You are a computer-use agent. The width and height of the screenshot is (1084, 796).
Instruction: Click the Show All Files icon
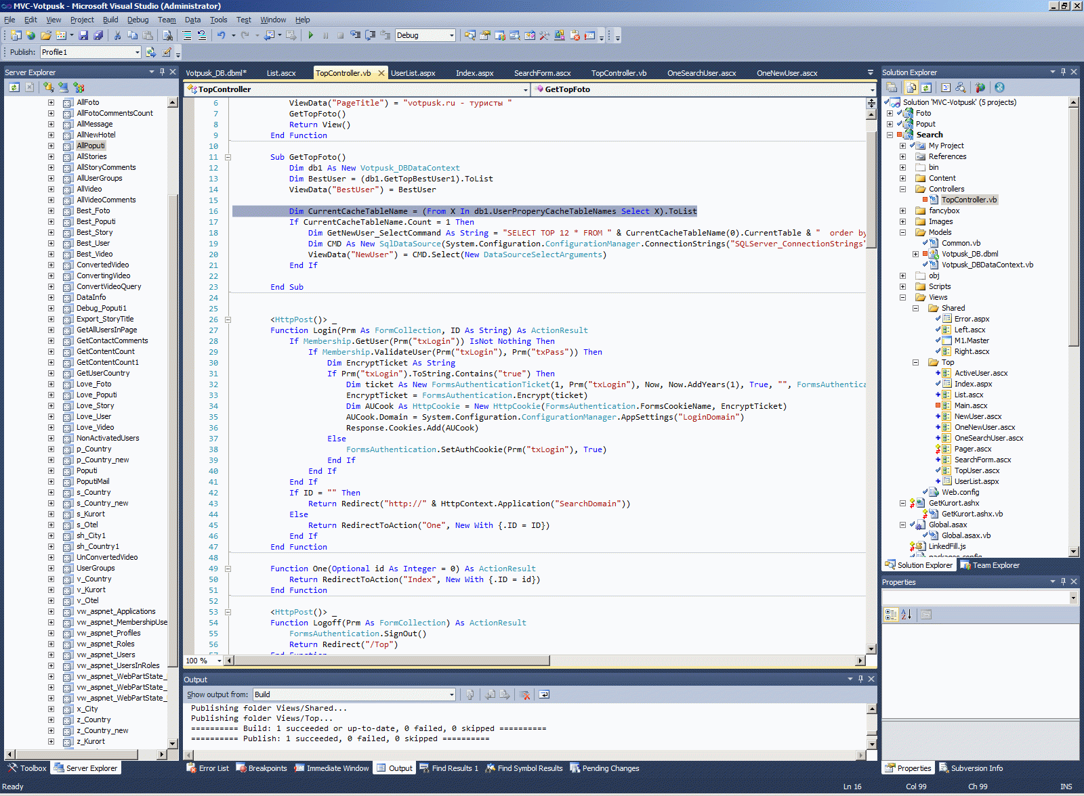click(x=911, y=87)
